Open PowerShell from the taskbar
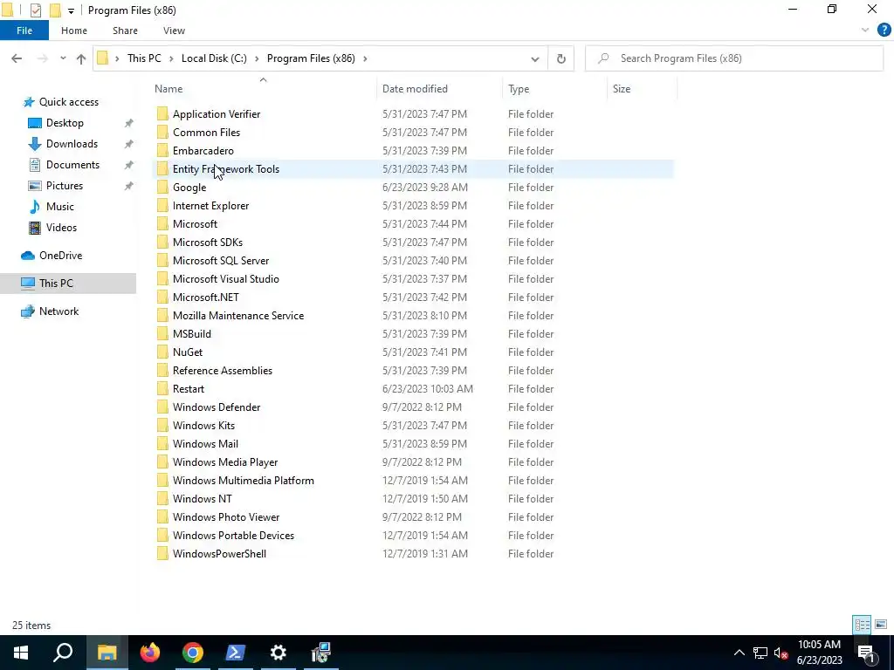This screenshot has width=894, height=670. (236, 653)
